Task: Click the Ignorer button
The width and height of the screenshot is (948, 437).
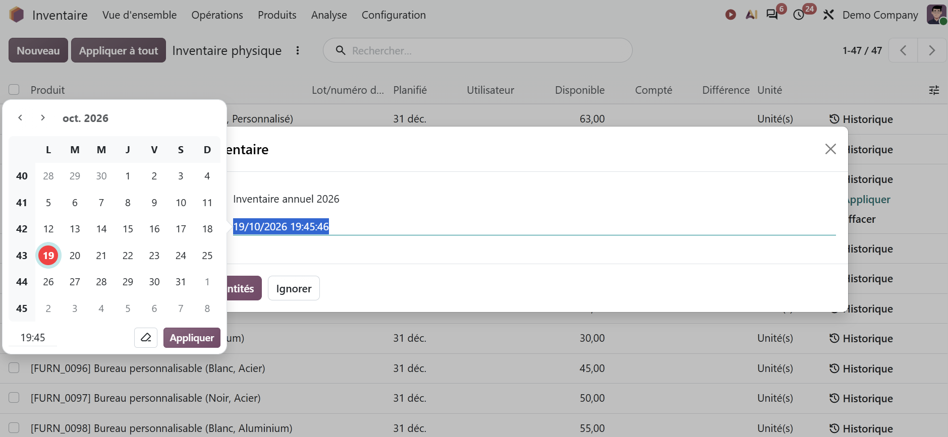Action: pyautogui.click(x=294, y=288)
